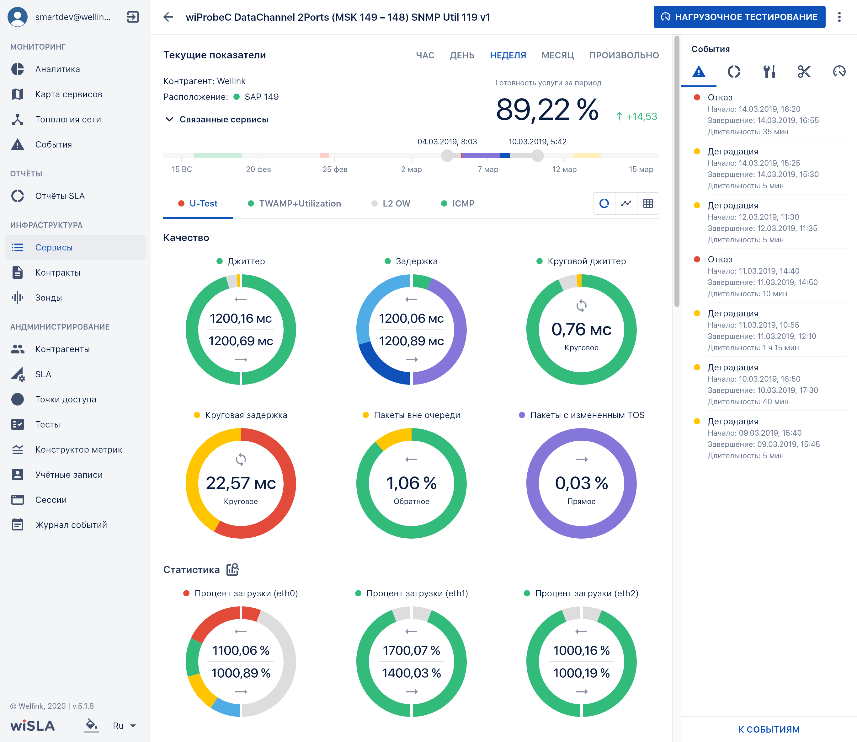Open the three-dot more options menu
The image size is (857, 742).
839,17
